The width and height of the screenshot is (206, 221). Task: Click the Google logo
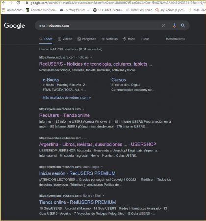point(14,26)
